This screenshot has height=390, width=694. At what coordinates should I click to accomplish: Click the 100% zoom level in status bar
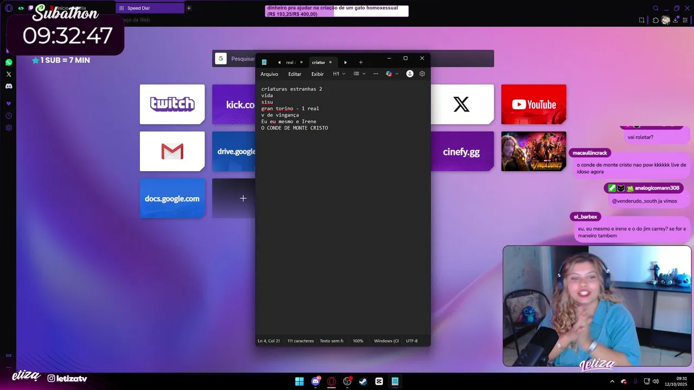pos(358,341)
